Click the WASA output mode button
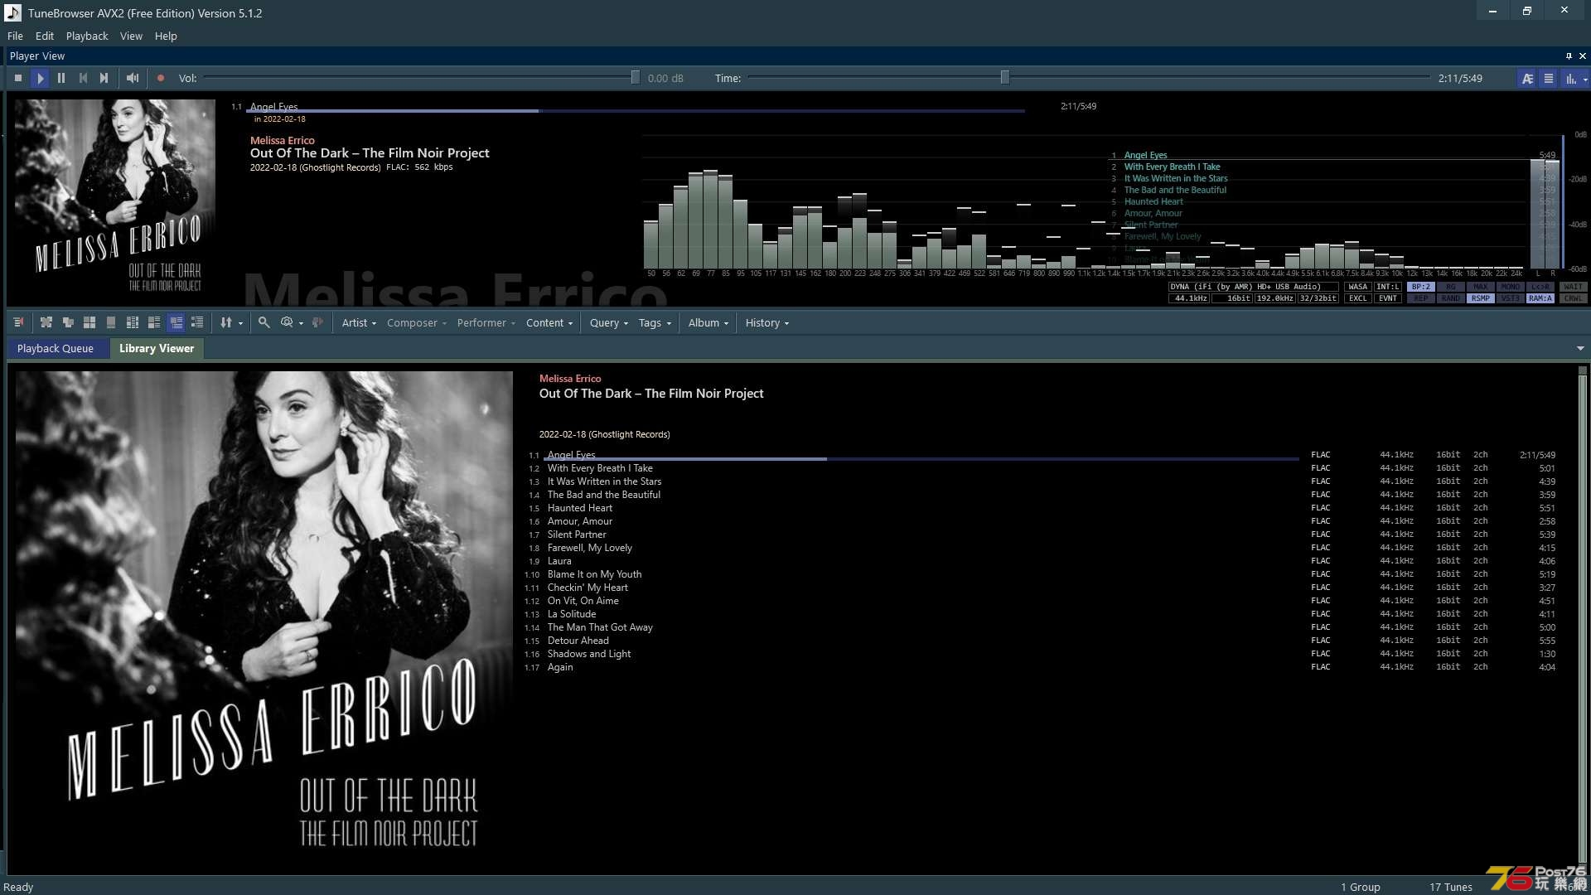 (1358, 287)
